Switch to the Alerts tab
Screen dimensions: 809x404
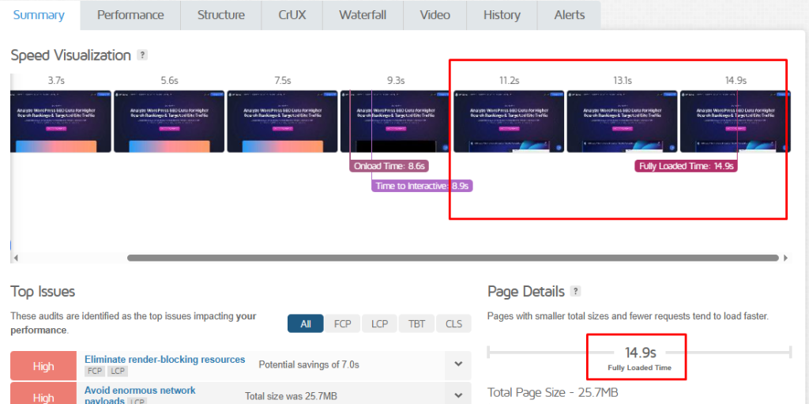click(x=570, y=15)
